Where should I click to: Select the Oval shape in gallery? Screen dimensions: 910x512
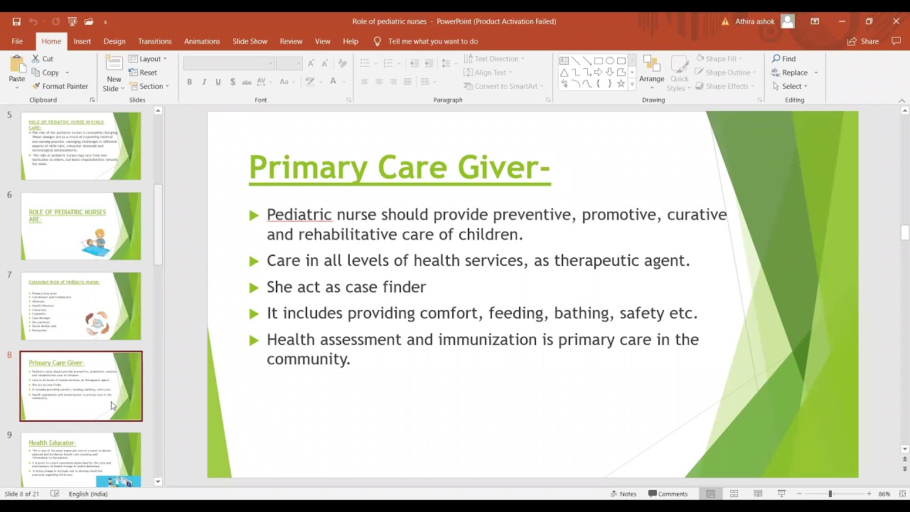pyautogui.click(x=610, y=61)
